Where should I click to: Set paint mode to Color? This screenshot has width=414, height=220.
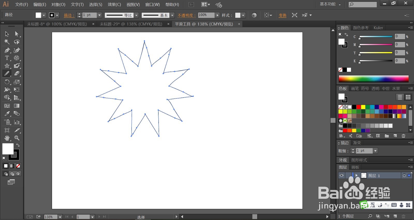pyautogui.click(x=6, y=166)
